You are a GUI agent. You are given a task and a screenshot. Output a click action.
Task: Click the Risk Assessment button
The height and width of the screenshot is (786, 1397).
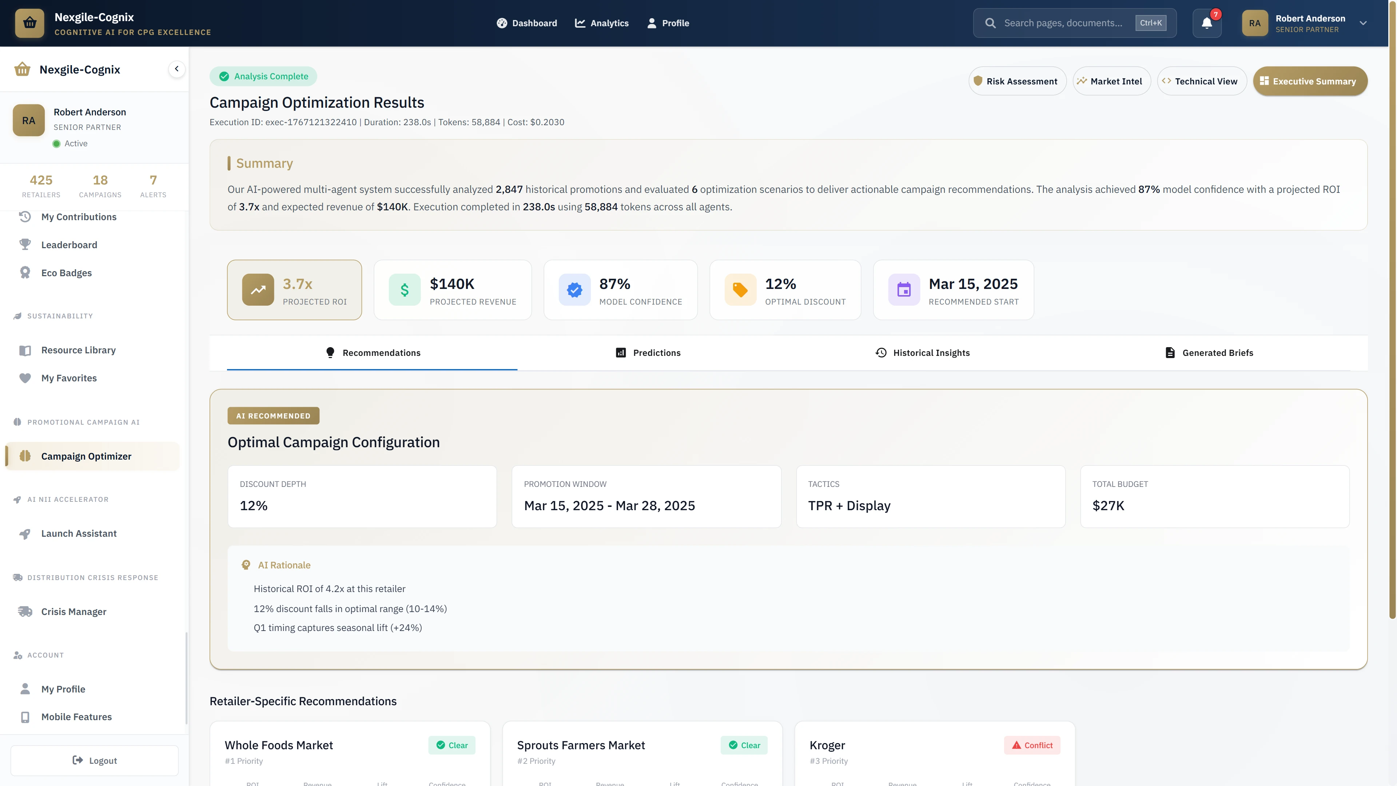coord(1017,81)
